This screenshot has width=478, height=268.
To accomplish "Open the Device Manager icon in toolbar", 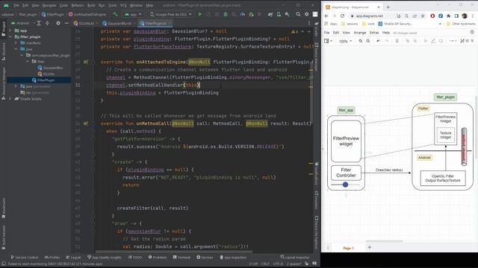I will 279,14.
